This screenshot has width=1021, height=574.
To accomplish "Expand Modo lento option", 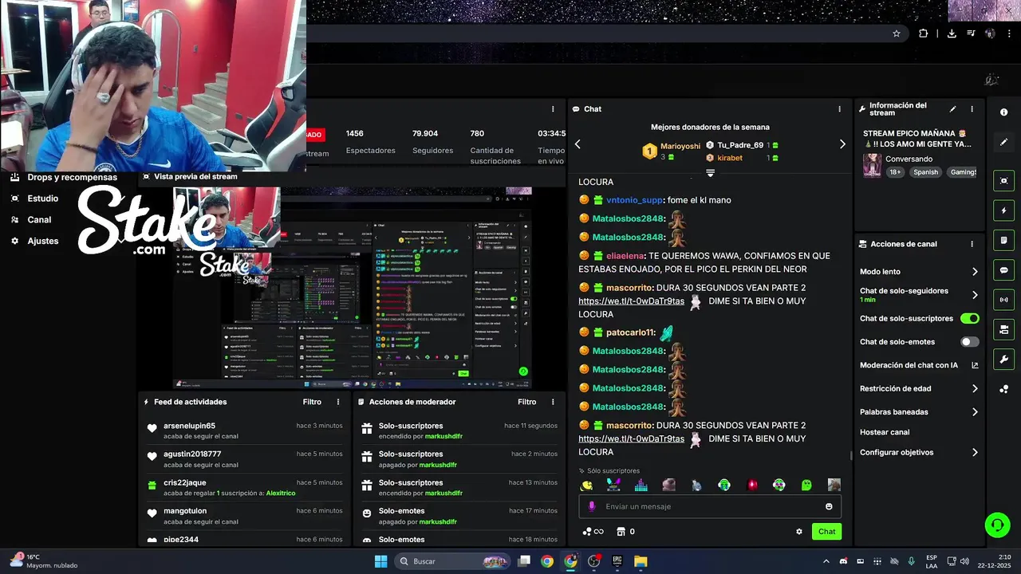I will click(x=975, y=272).
